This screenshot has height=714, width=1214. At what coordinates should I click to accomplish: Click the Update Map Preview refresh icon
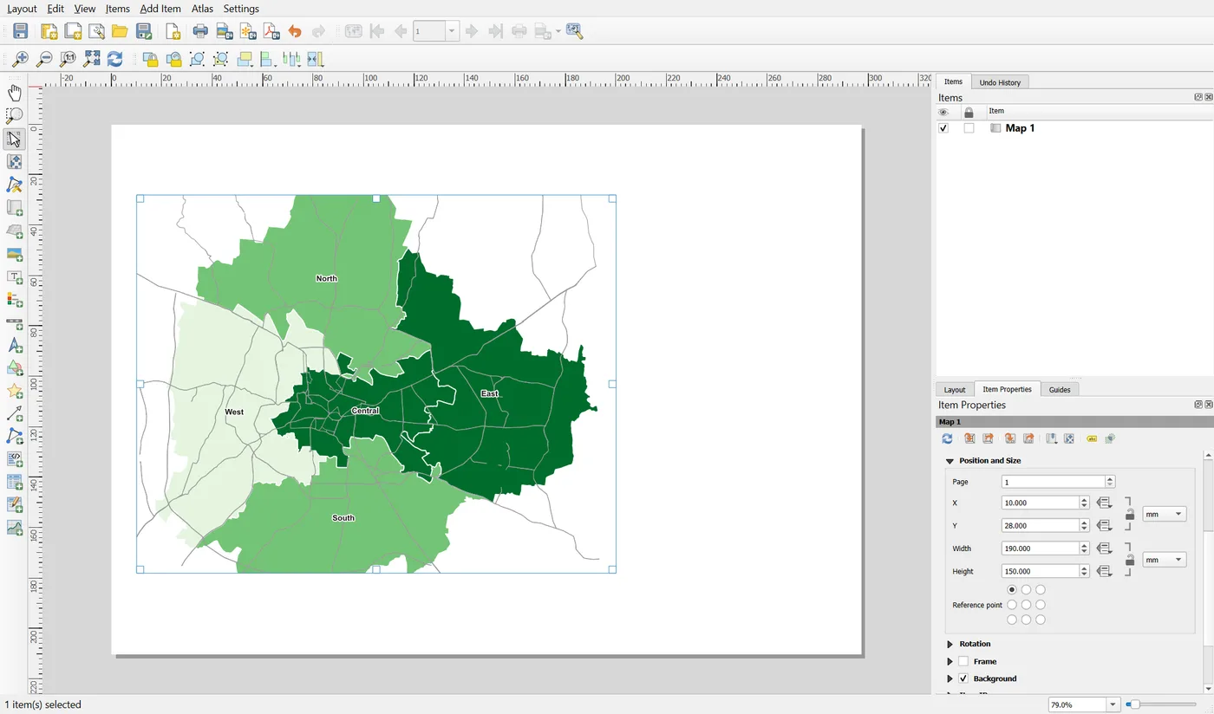tap(947, 438)
